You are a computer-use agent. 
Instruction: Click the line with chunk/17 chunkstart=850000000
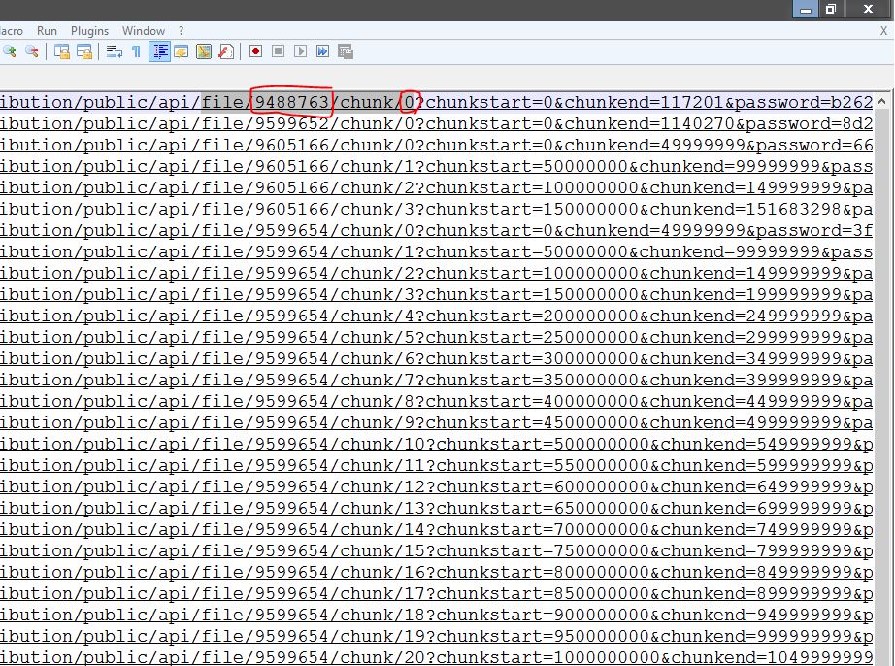[x=437, y=594]
